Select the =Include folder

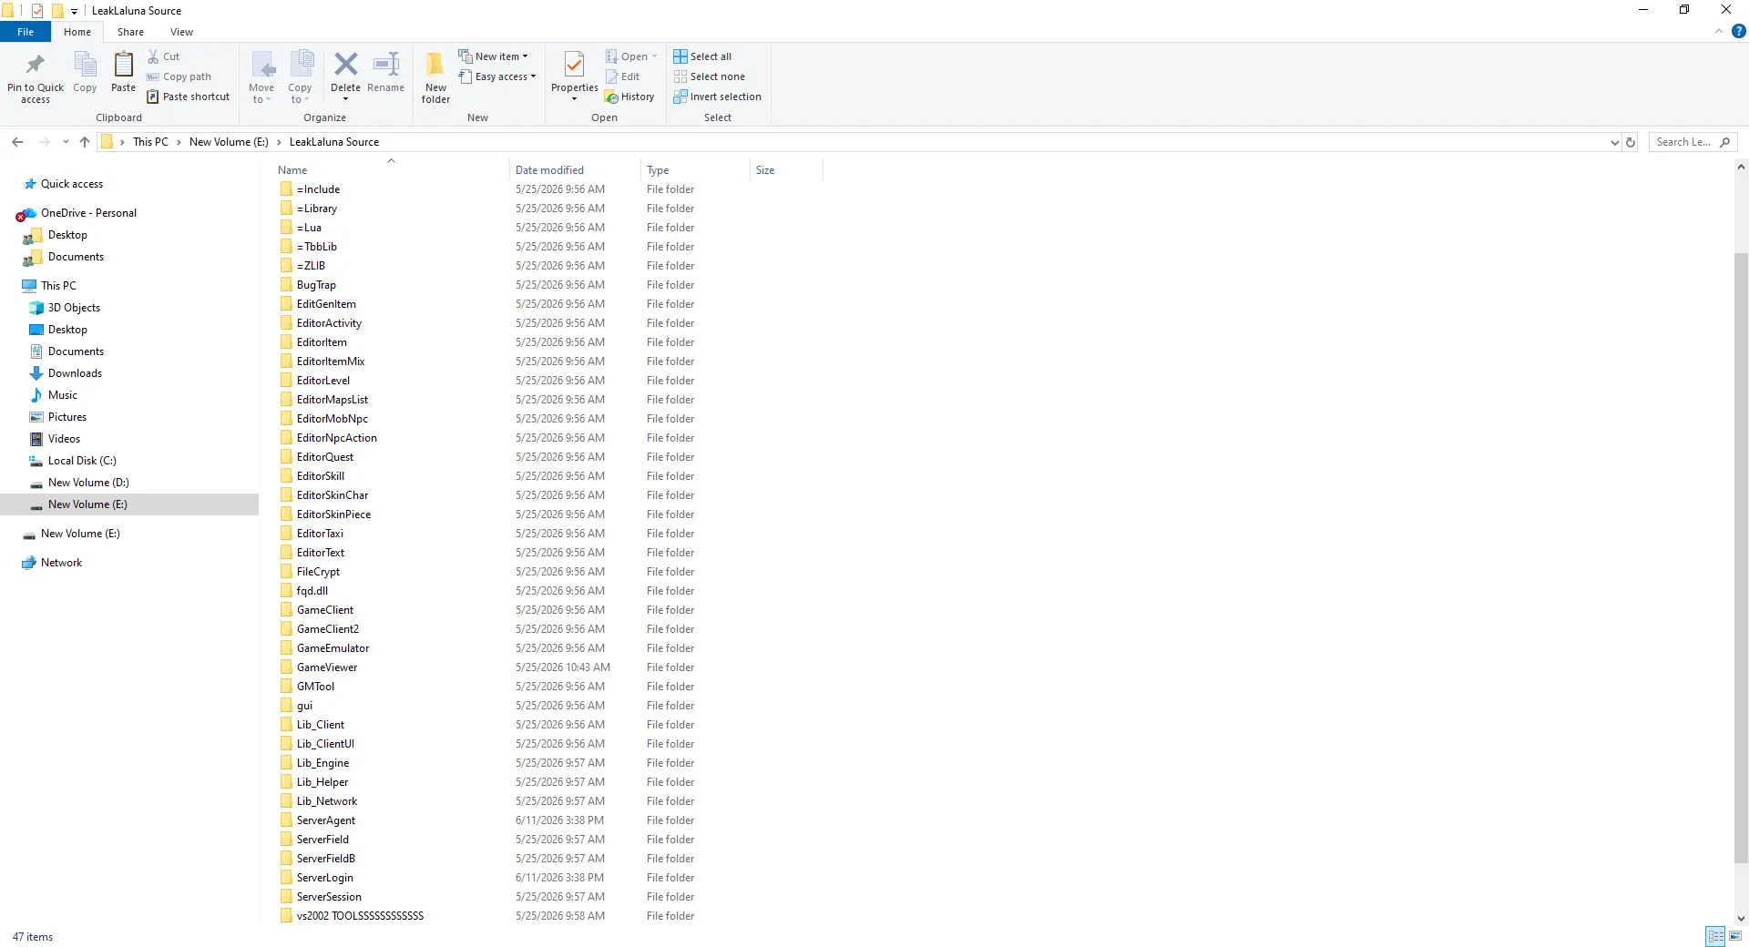point(318,189)
